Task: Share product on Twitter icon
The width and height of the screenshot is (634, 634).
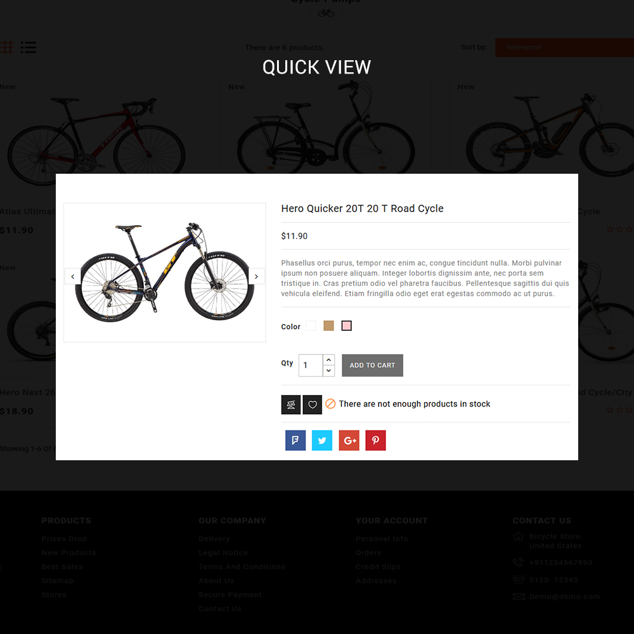Action: pyautogui.click(x=322, y=440)
